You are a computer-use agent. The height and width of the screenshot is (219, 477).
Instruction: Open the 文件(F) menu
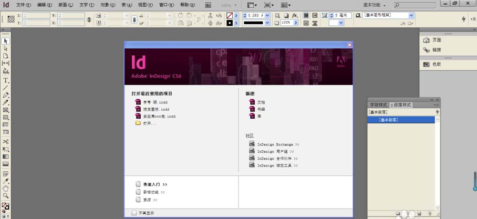coord(23,5)
